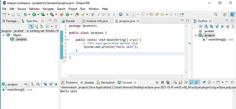Viewport: 236px width, 109px height.
Task: Toggle Hide Static Fields and Methods in Outline
Action: [x=217, y=27]
